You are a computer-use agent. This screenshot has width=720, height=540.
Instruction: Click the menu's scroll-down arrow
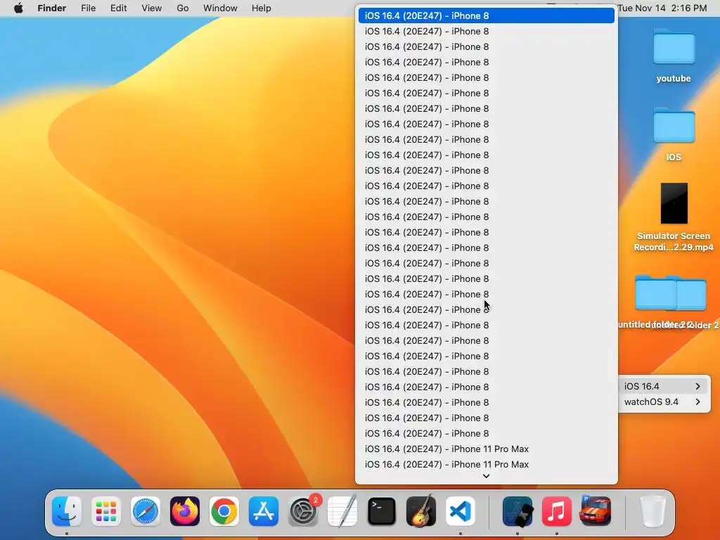pos(487,476)
